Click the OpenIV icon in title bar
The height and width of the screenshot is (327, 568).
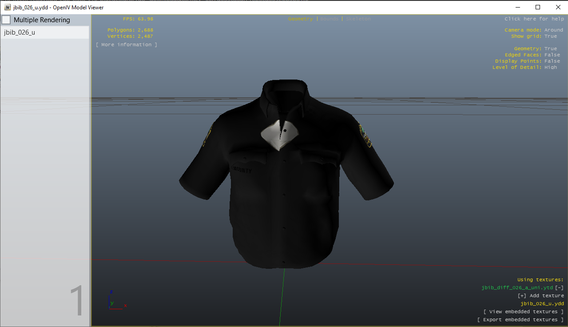click(8, 8)
